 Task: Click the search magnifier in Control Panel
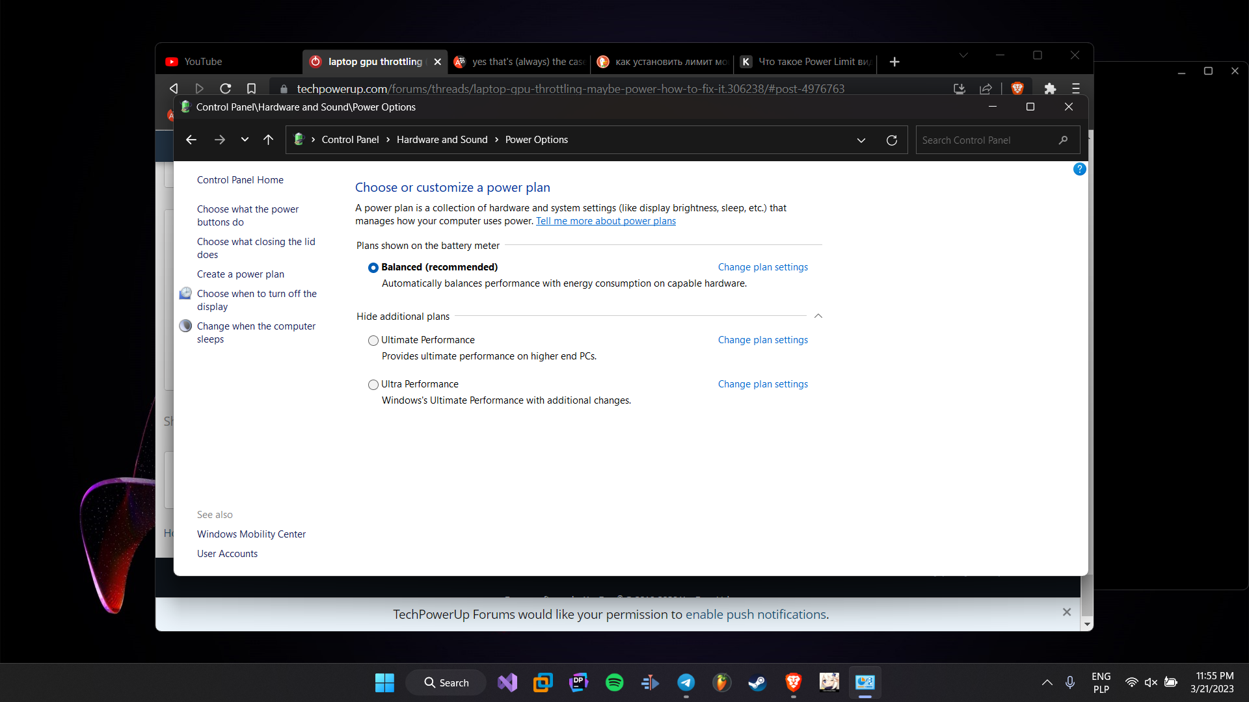[x=1063, y=140]
